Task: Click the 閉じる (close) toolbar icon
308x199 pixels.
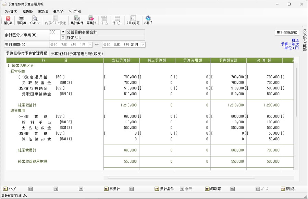Action: coord(8,20)
